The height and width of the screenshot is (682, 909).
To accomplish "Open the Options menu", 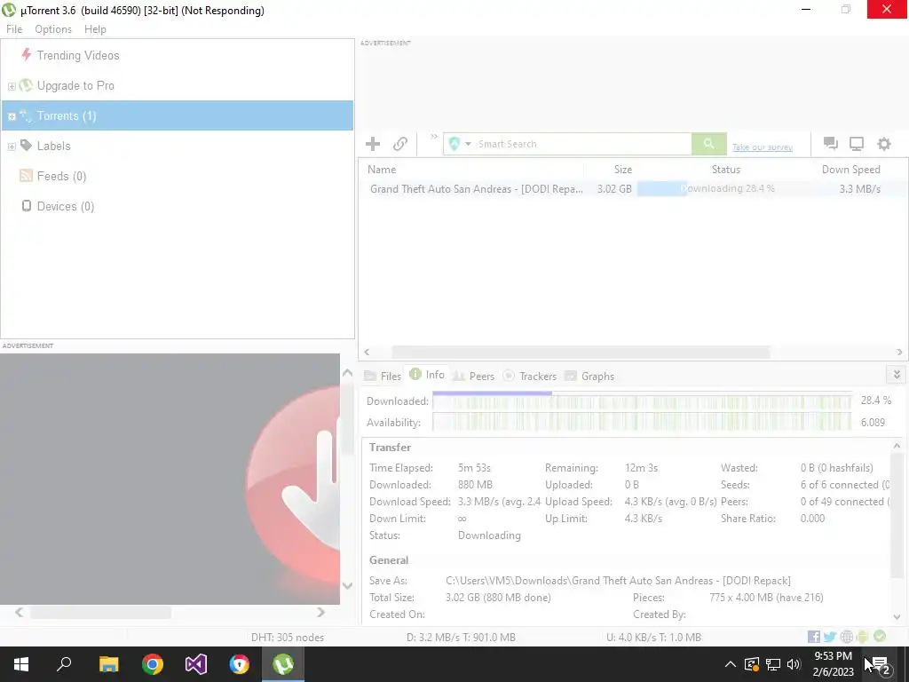I will coord(53,29).
